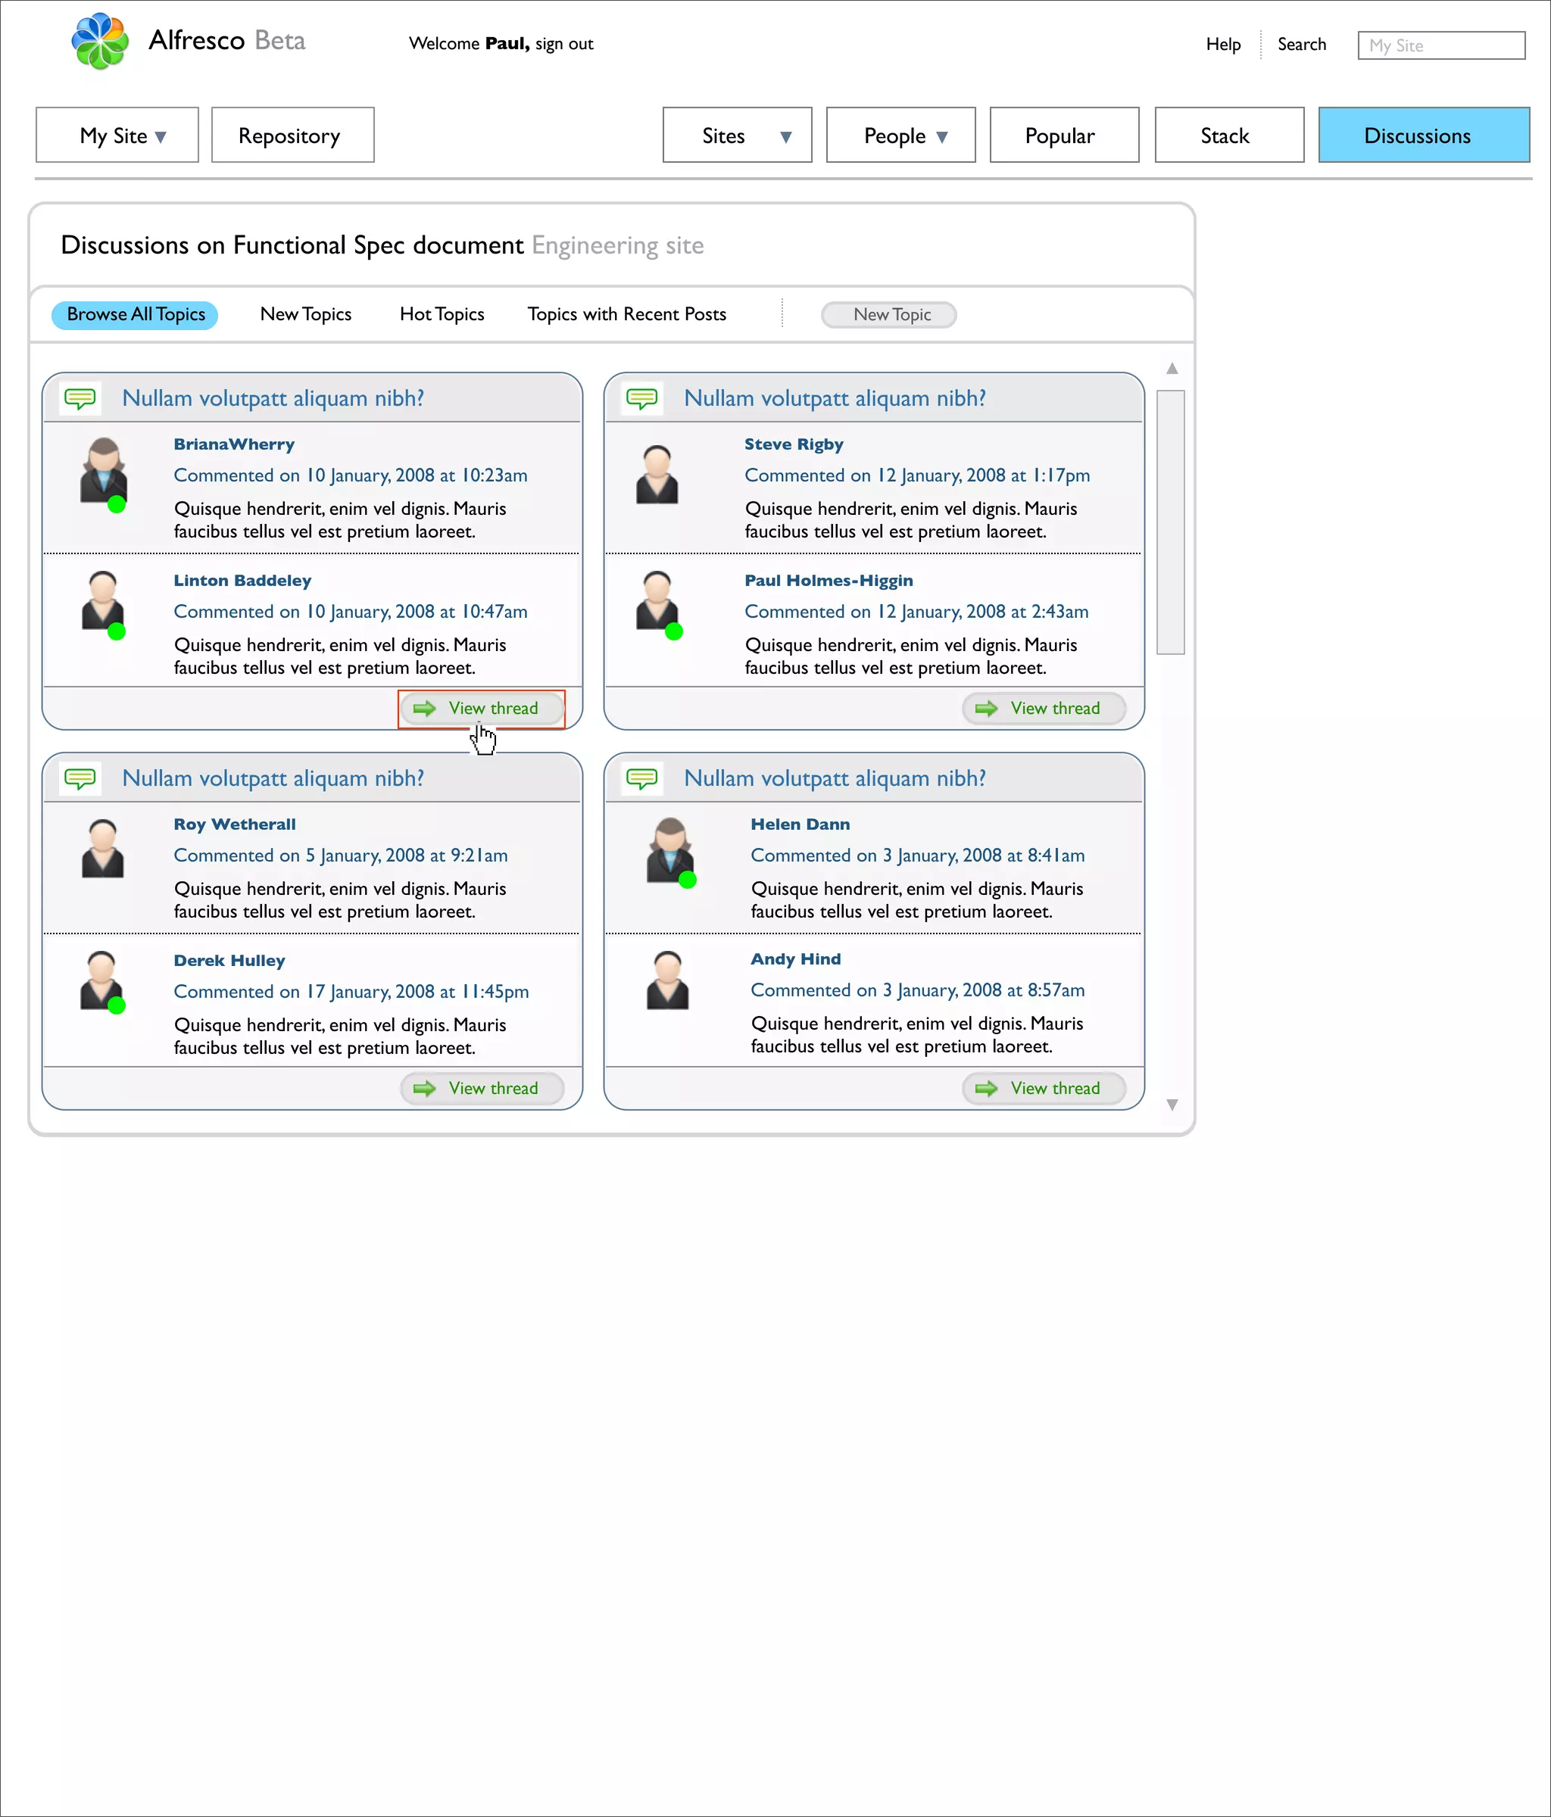The height and width of the screenshot is (1817, 1551).
Task: Show Hot Topics filter
Action: click(442, 314)
